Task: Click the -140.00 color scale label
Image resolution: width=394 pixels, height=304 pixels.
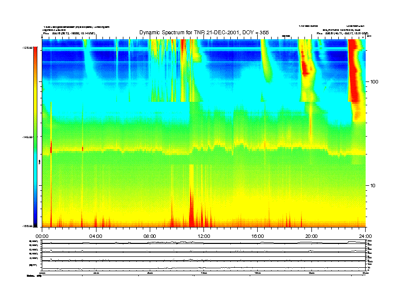Action: 27,137
